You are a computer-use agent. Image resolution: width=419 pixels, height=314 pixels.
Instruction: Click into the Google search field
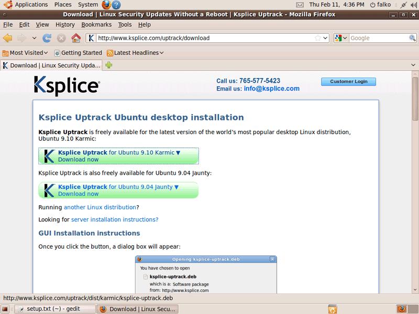pos(377,38)
